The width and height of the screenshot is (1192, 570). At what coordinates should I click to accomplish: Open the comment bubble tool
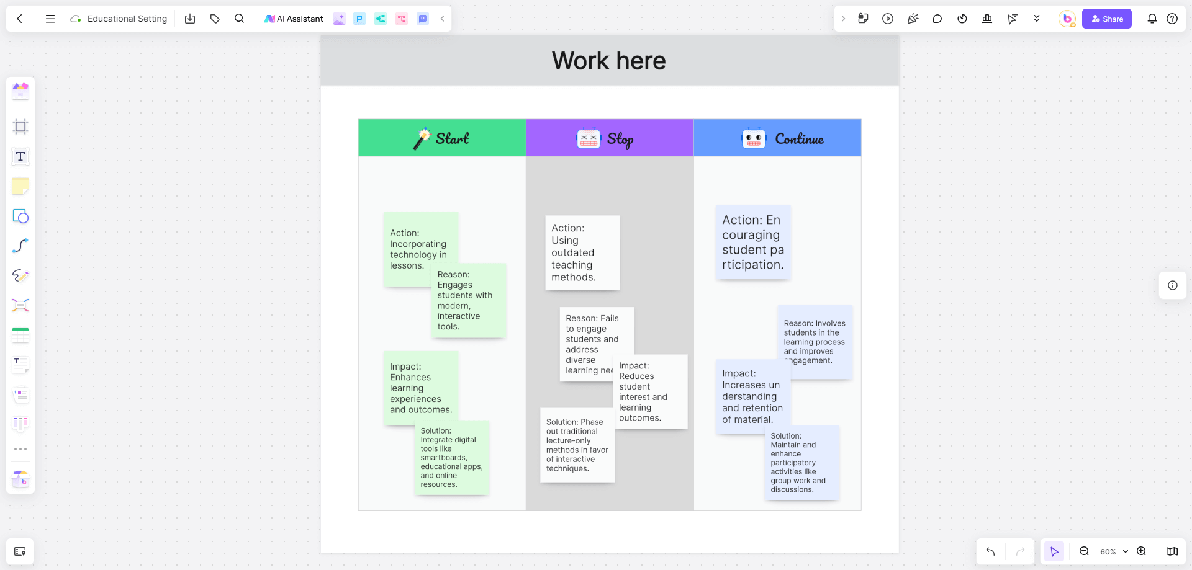click(937, 19)
